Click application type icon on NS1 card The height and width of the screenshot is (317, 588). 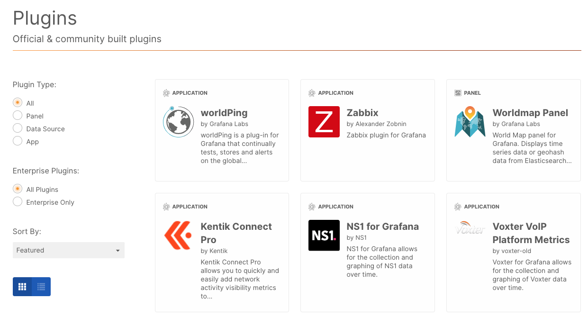click(x=312, y=207)
